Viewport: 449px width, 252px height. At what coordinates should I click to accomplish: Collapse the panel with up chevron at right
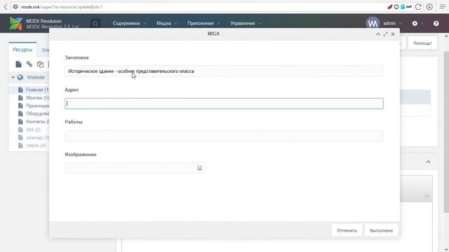[428, 162]
